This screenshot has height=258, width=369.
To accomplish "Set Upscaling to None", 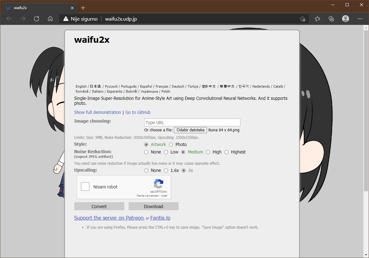I will coord(146,170).
